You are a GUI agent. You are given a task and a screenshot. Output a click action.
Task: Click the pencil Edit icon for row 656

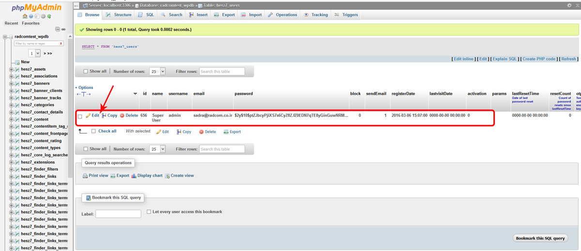(x=88, y=116)
